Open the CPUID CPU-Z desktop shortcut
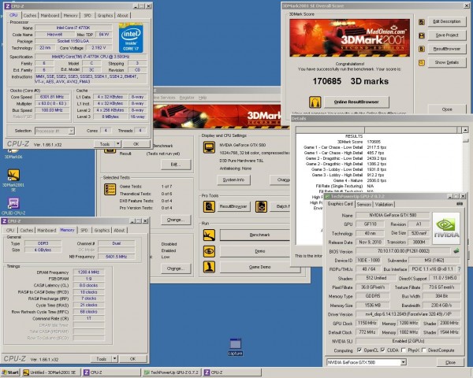Screen dimensions: 473x378 (x=13, y=206)
